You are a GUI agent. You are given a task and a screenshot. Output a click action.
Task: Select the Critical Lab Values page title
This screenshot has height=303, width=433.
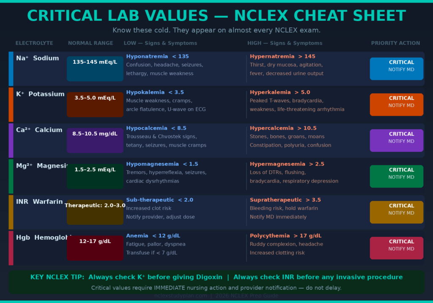click(x=216, y=16)
